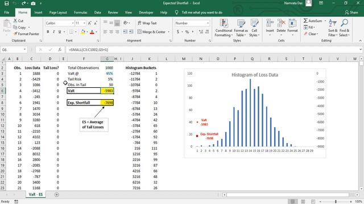
Task: Apply red font color A
Action: point(92,32)
